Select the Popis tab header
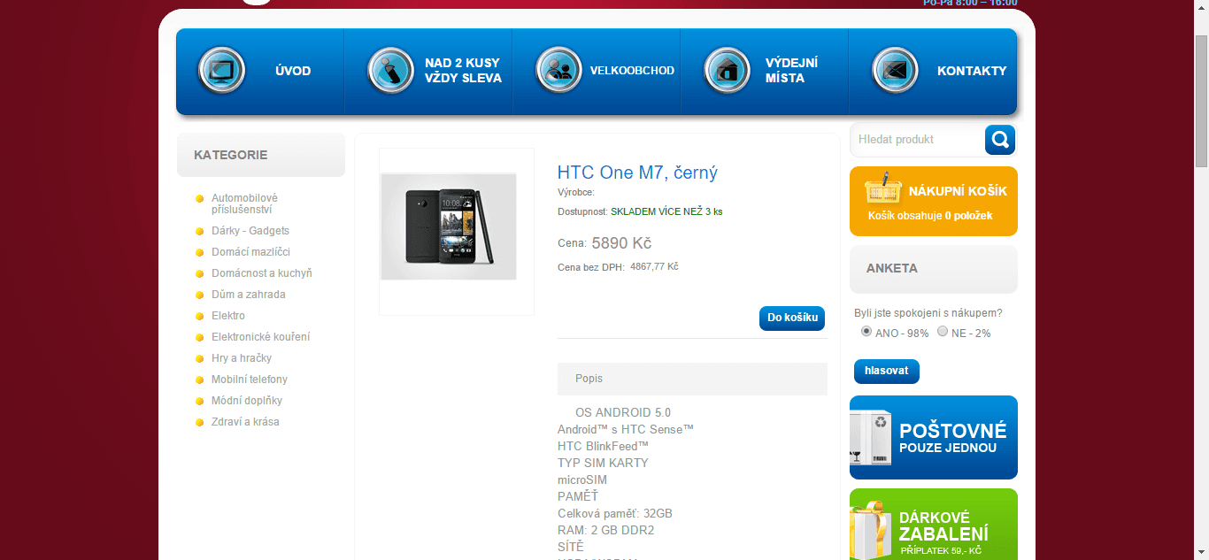The width and height of the screenshot is (1209, 560). pos(692,379)
